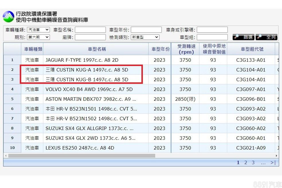Sort by 車型名稱 column header
Screen dimensions: 282x188
[97, 49]
